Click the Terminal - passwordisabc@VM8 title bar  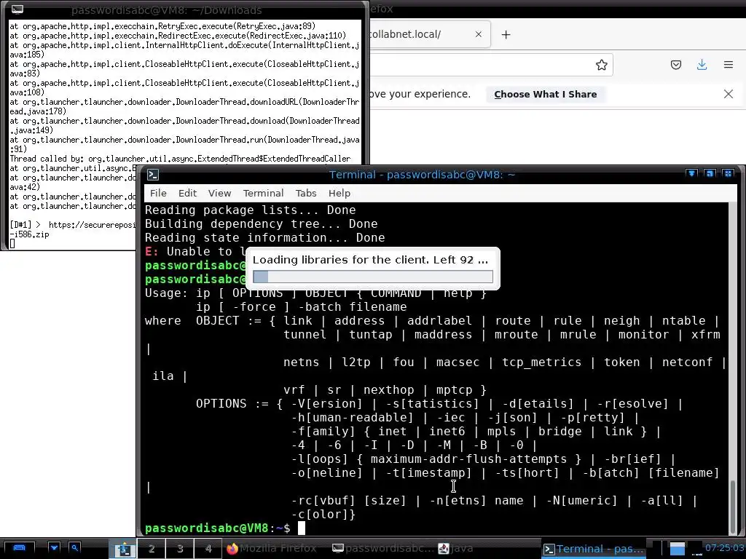click(422, 175)
